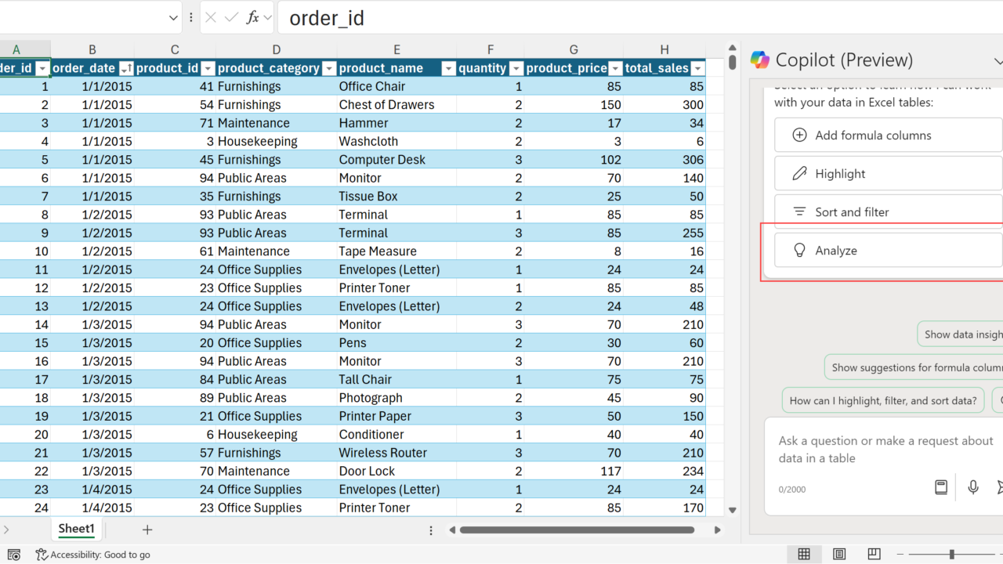The image size is (1003, 564).
Task: Open the Name Box dropdown arrow
Action: 174,17
